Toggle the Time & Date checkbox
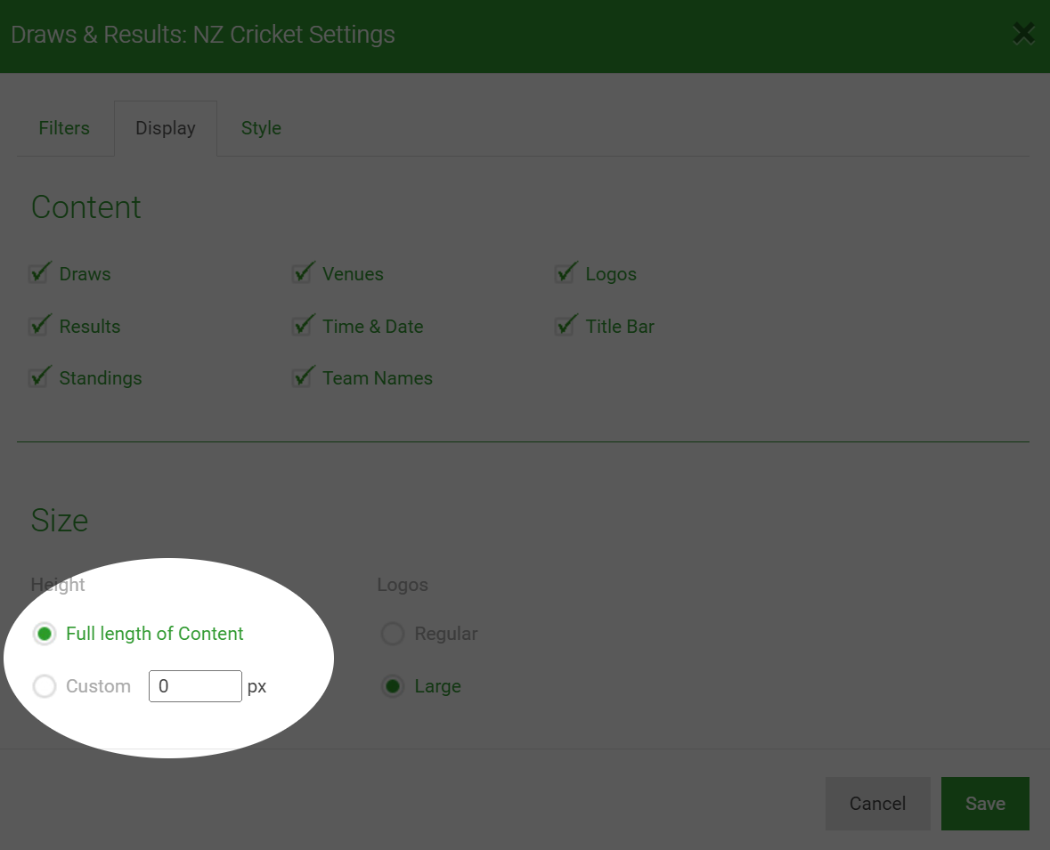The image size is (1050, 850). pyautogui.click(x=301, y=326)
